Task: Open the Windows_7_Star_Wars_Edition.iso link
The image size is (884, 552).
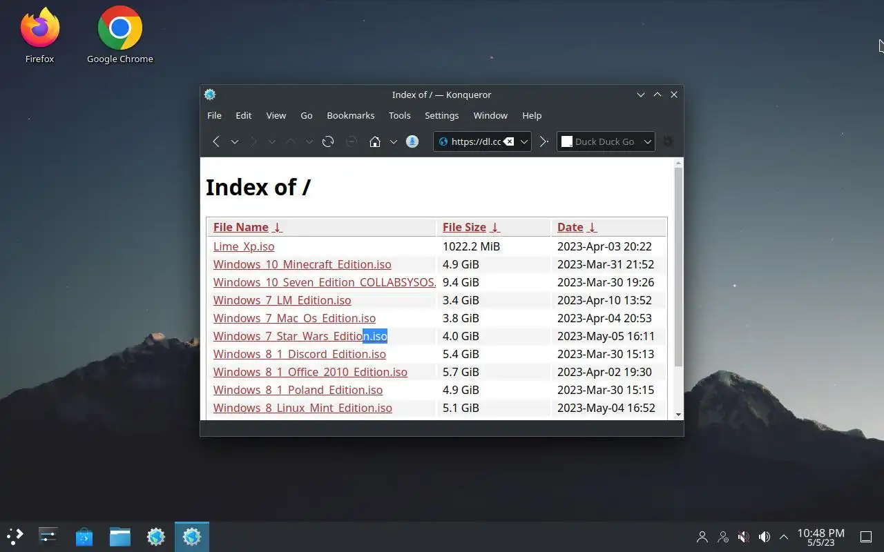Action: (300, 336)
